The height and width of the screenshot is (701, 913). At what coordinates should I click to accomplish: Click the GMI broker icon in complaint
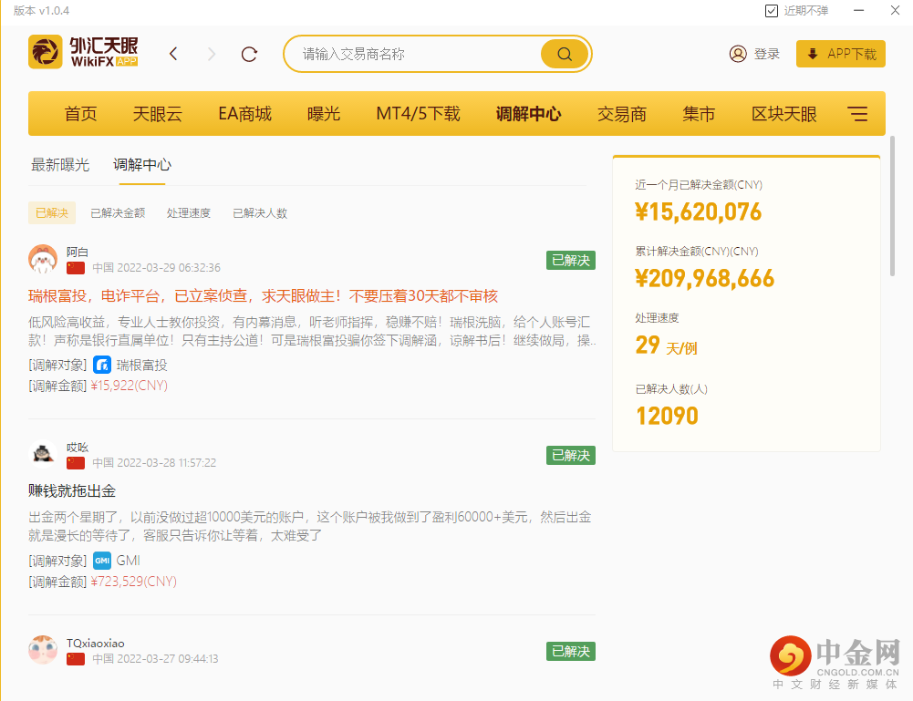(101, 561)
